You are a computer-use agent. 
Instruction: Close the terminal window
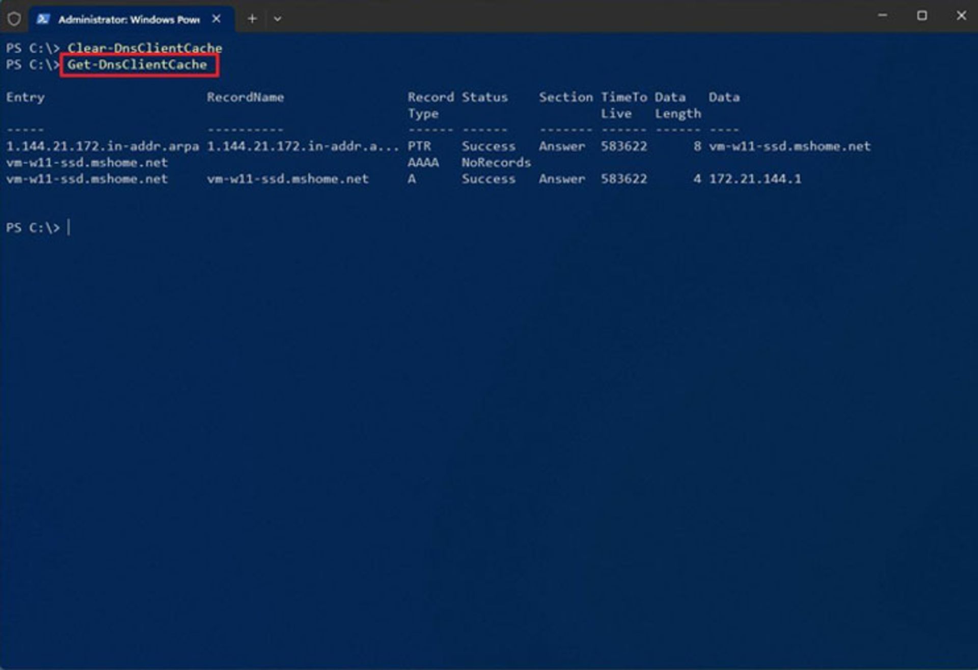tap(961, 16)
